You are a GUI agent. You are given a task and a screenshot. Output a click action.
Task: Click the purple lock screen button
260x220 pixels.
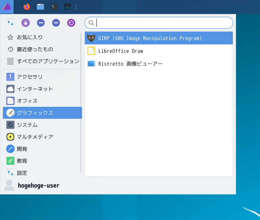[x=26, y=23]
